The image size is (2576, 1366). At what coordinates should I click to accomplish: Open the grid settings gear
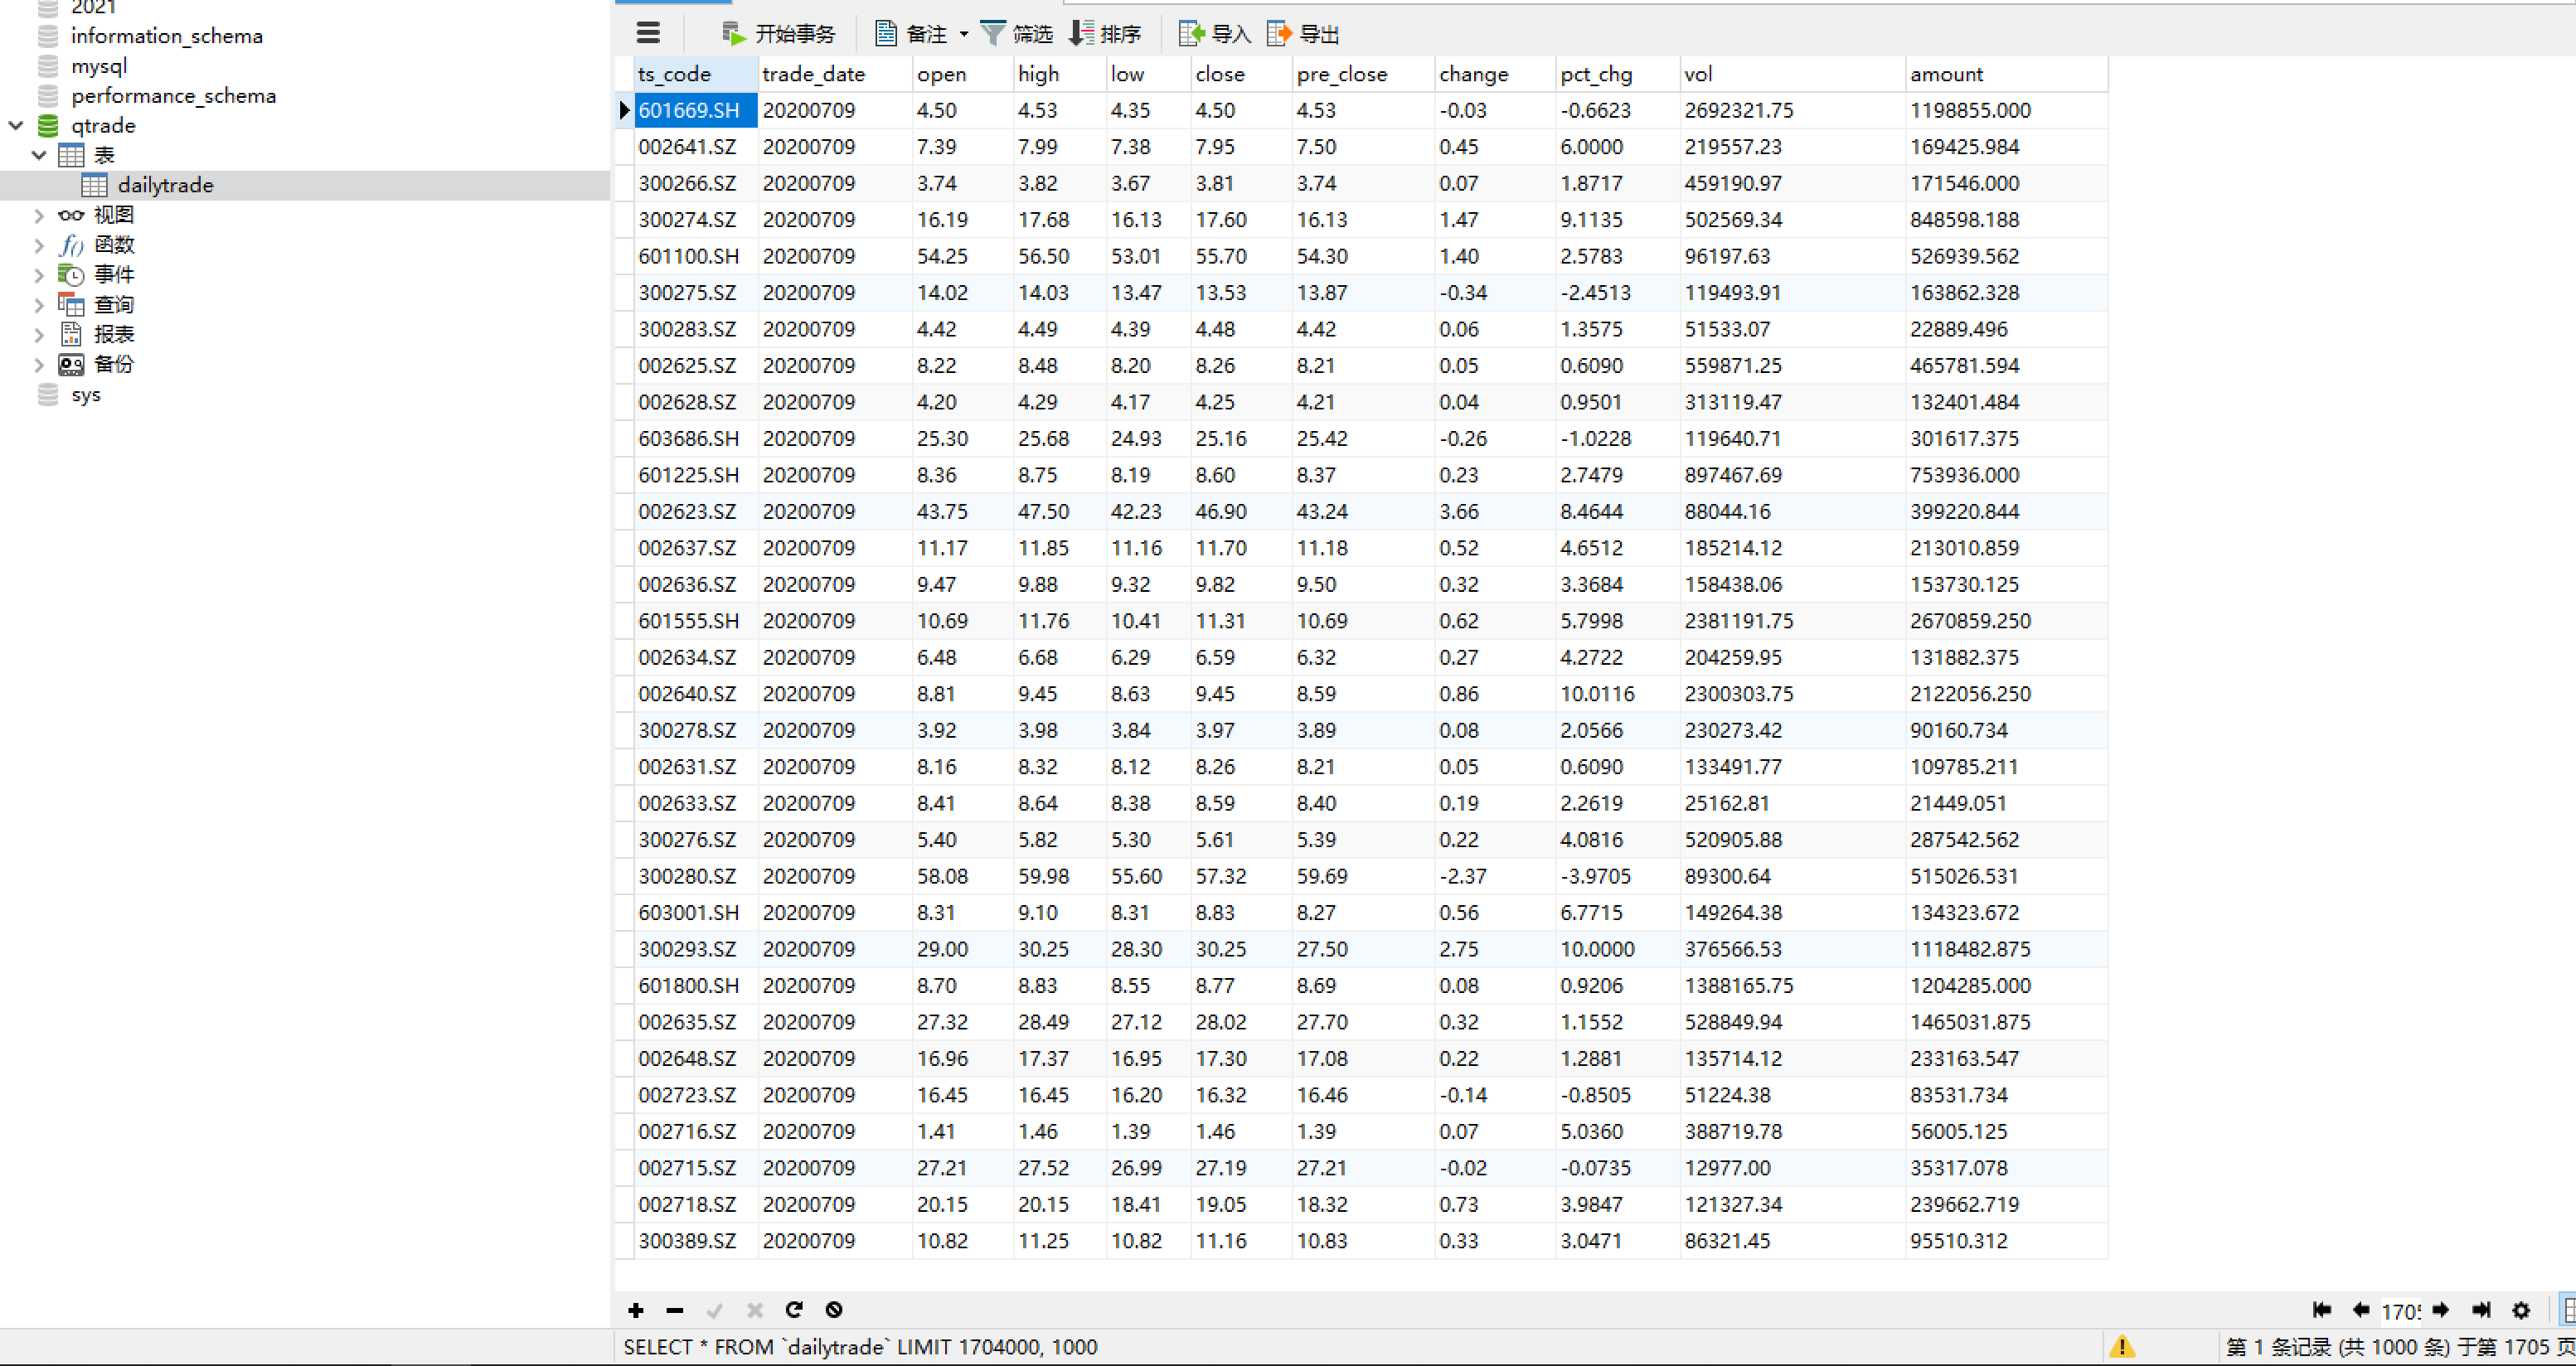pos(2521,1310)
